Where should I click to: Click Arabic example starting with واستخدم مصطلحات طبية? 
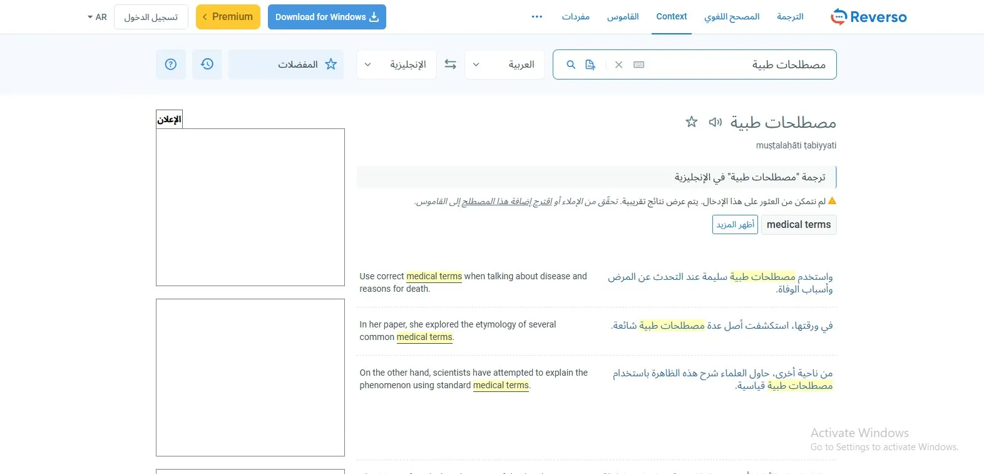click(720, 282)
